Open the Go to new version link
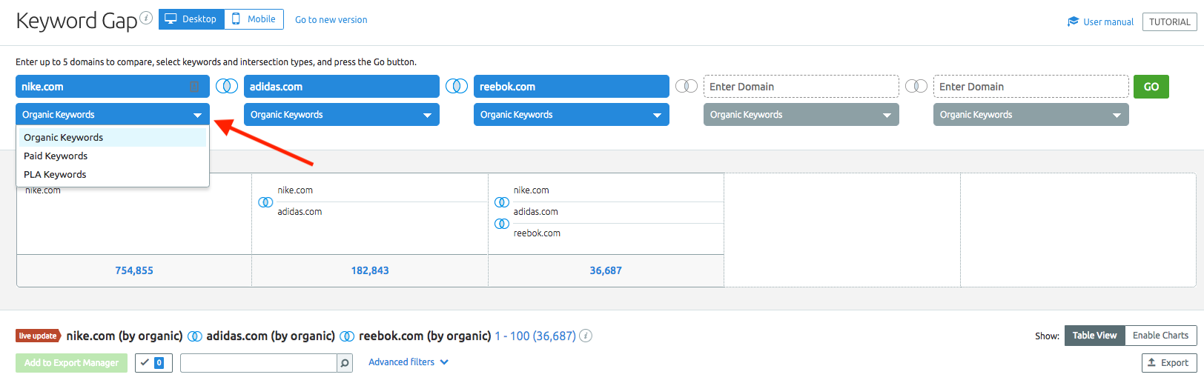This screenshot has width=1204, height=383. (331, 20)
